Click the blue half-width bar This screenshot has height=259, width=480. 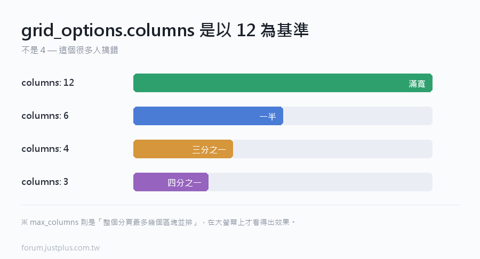click(x=208, y=116)
